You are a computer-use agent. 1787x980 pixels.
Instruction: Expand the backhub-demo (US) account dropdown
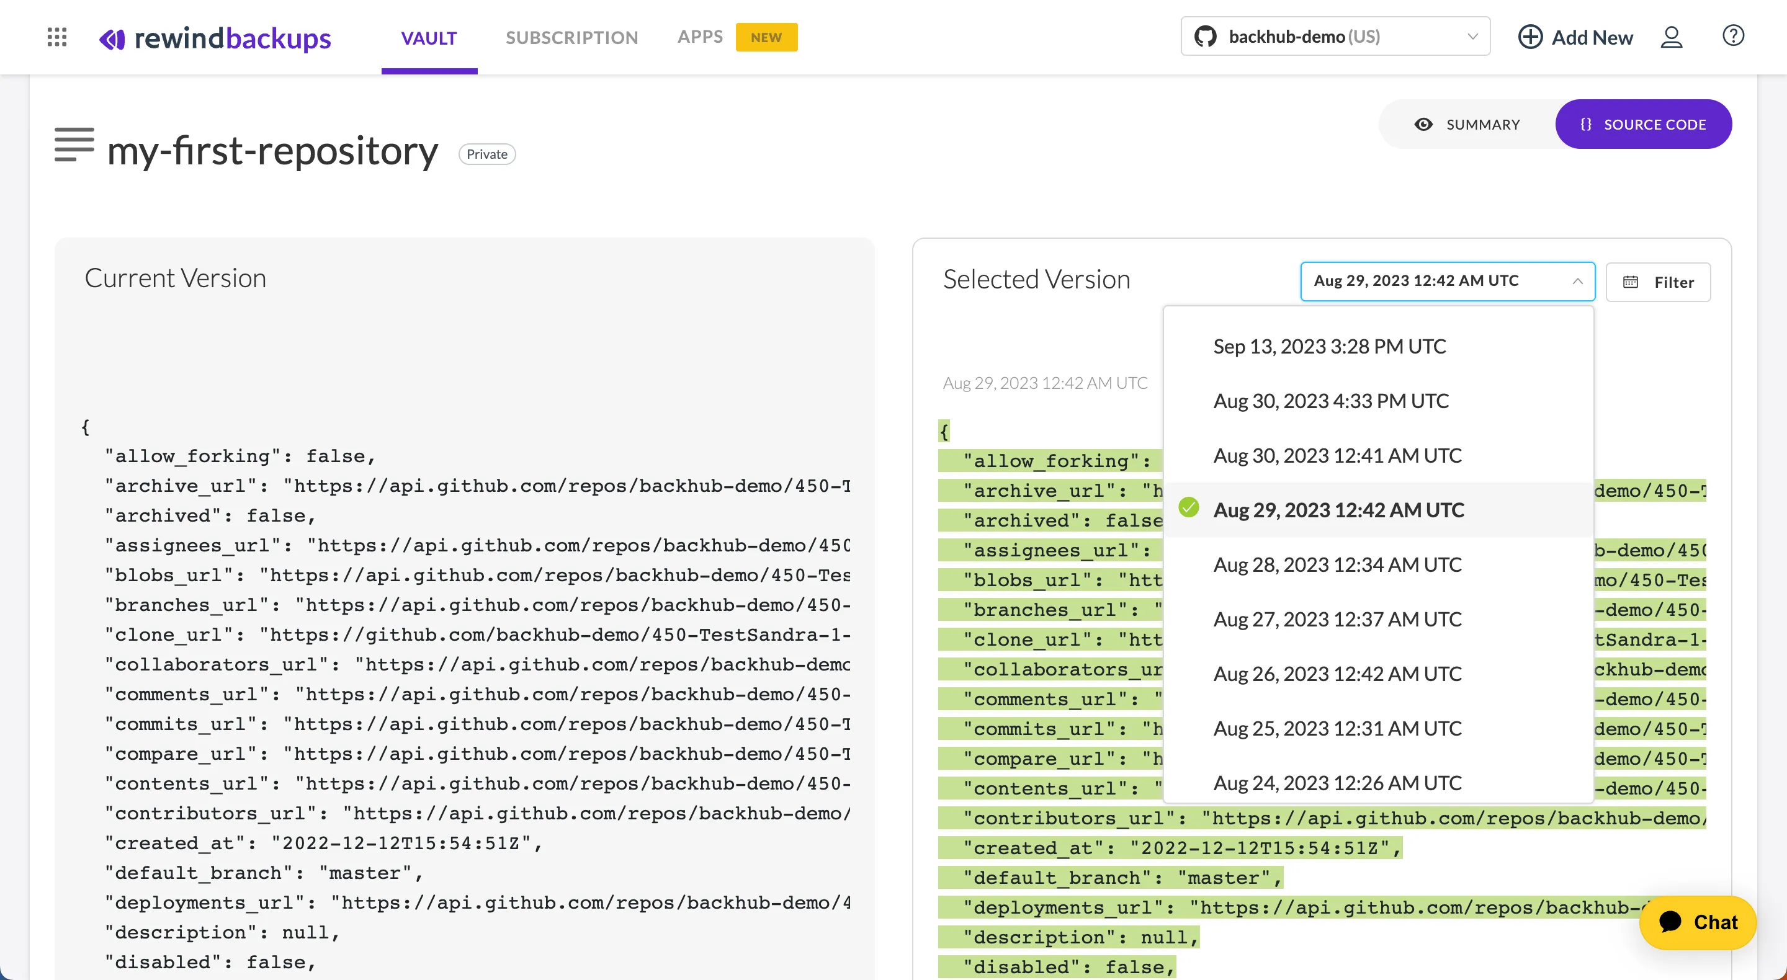[1335, 36]
